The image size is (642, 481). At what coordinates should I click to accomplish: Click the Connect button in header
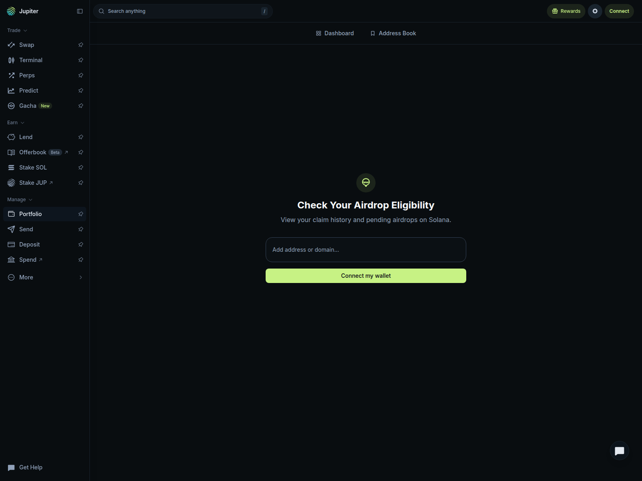pos(619,11)
